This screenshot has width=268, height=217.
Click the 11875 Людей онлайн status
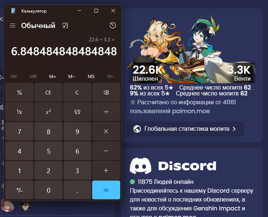click(162, 182)
